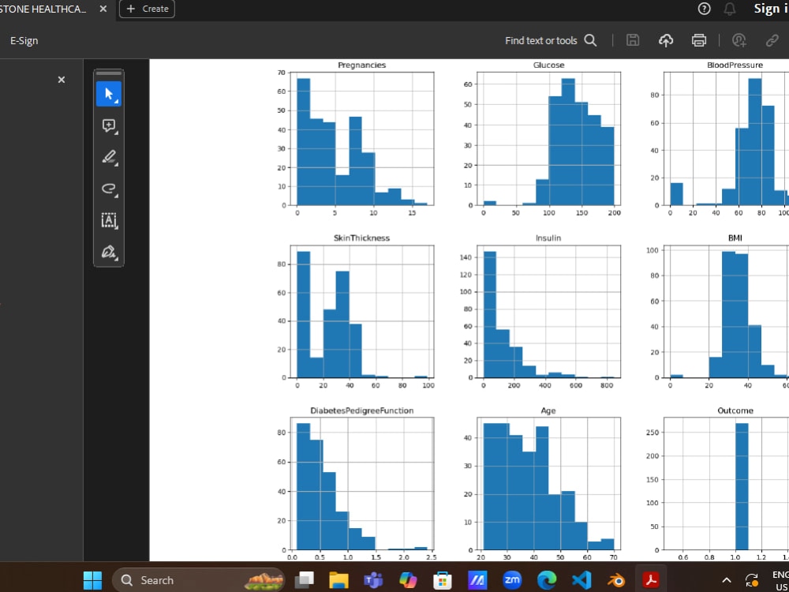Screen dimensions: 789x592
Task: Open the add comment tool
Action: (x=109, y=126)
